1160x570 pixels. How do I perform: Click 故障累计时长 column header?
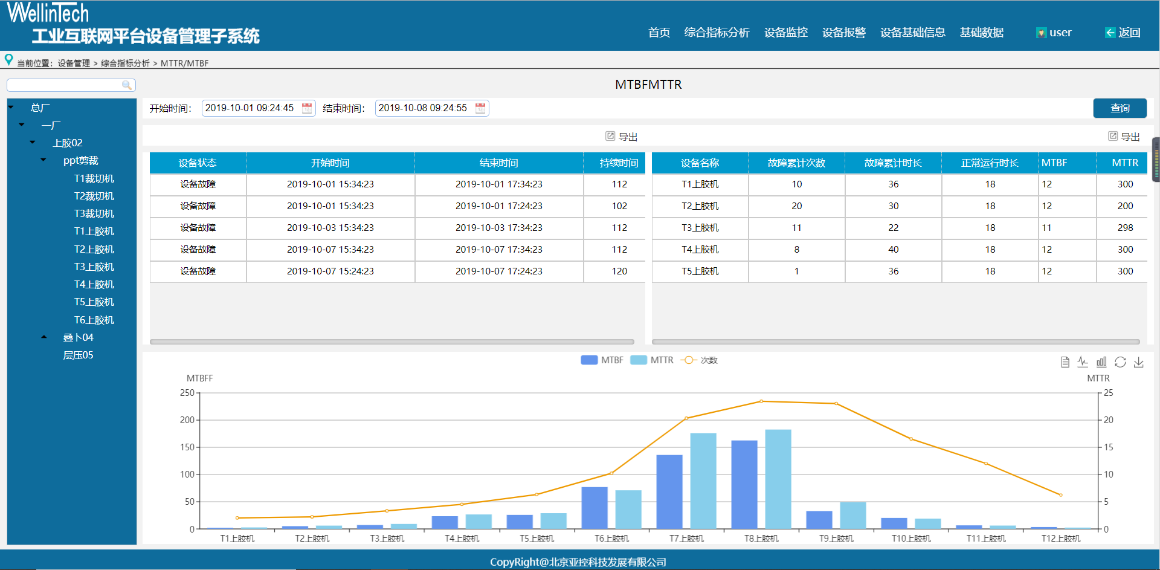pos(893,163)
